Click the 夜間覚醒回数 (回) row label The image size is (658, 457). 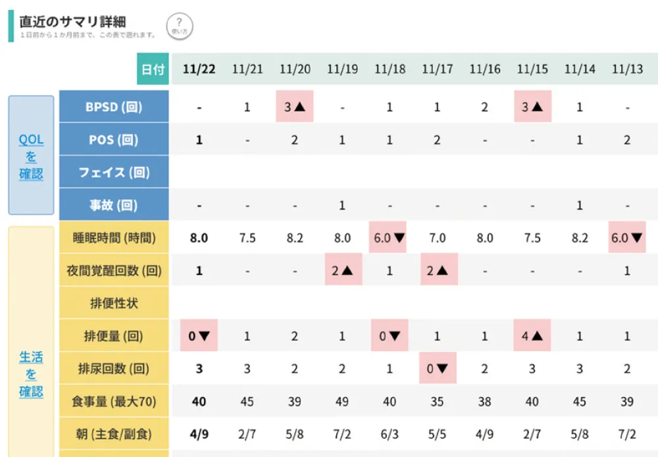114,270
